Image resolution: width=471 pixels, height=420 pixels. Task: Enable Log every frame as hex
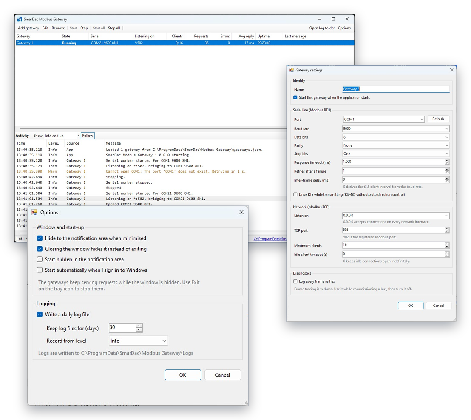coord(295,281)
